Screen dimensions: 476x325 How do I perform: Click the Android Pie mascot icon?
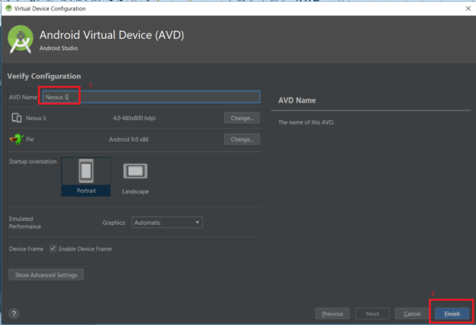pos(17,139)
